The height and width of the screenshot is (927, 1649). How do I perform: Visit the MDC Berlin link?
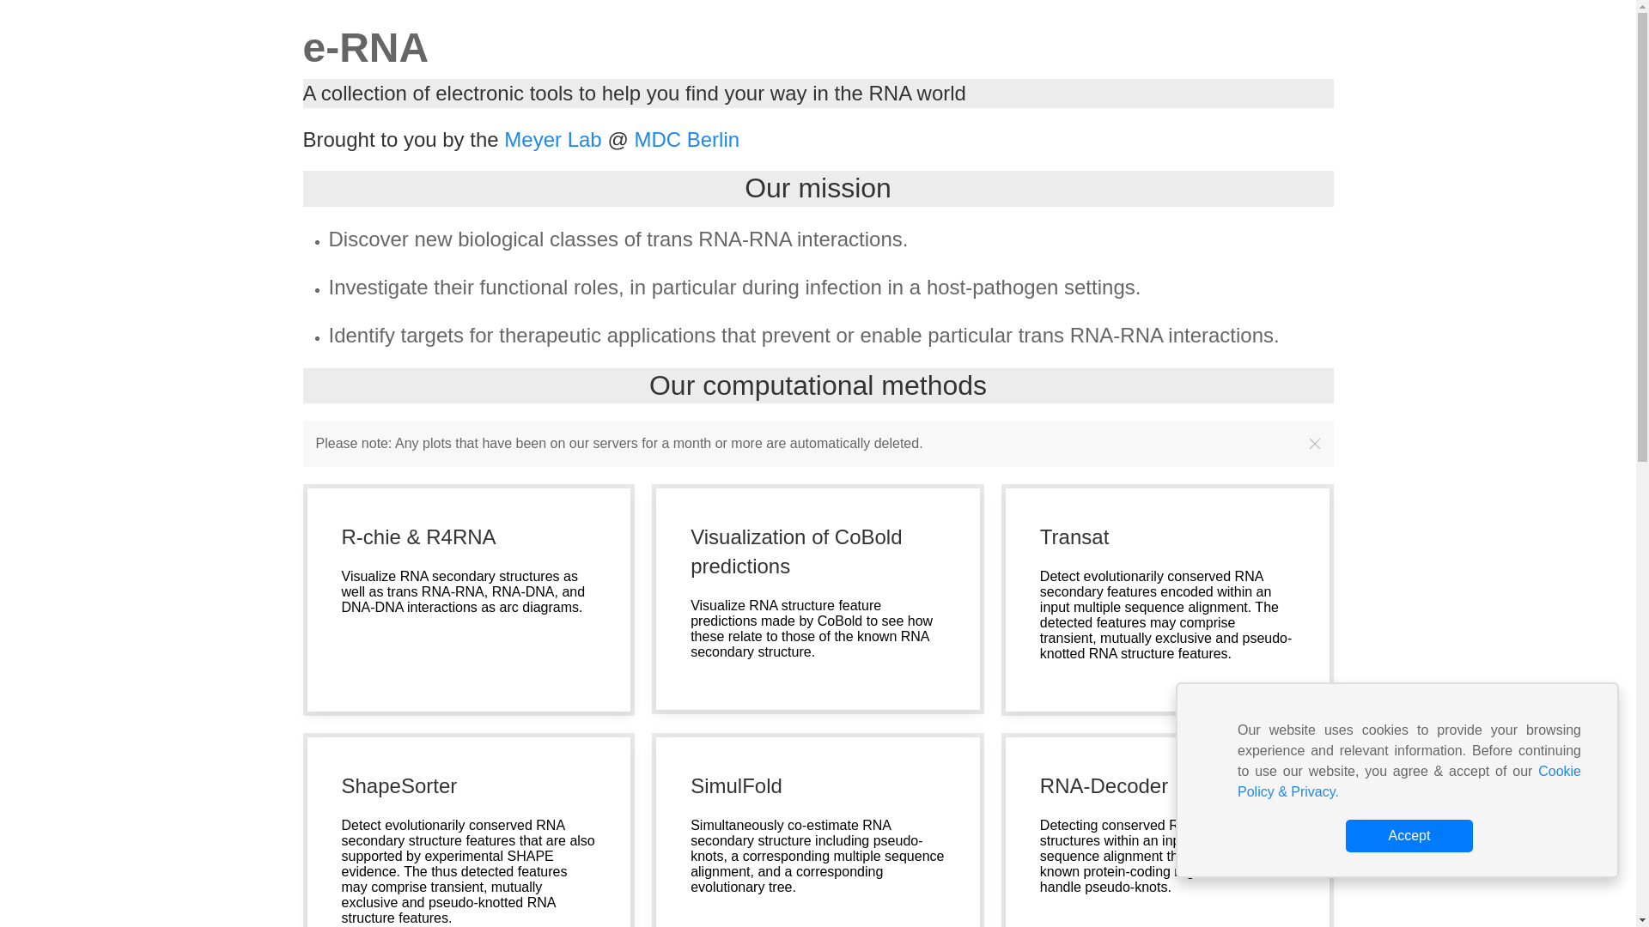point(686,139)
